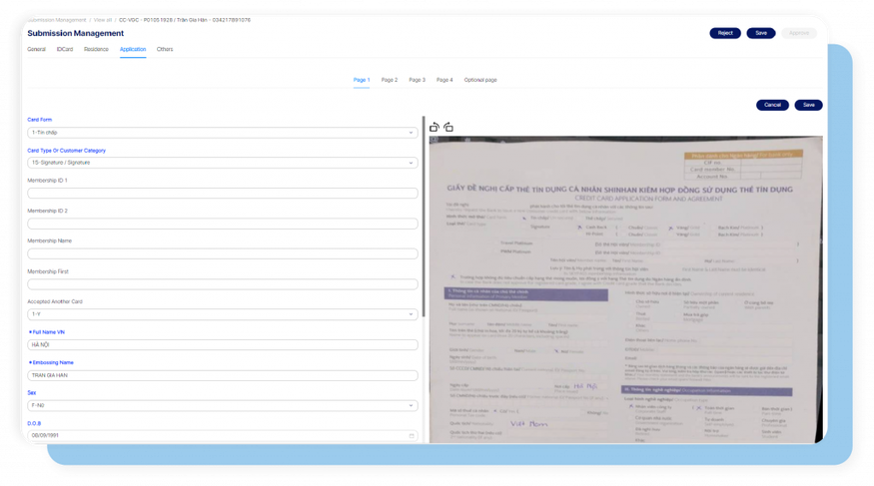Open Card Type Or Customer Category dropdown

point(223,163)
